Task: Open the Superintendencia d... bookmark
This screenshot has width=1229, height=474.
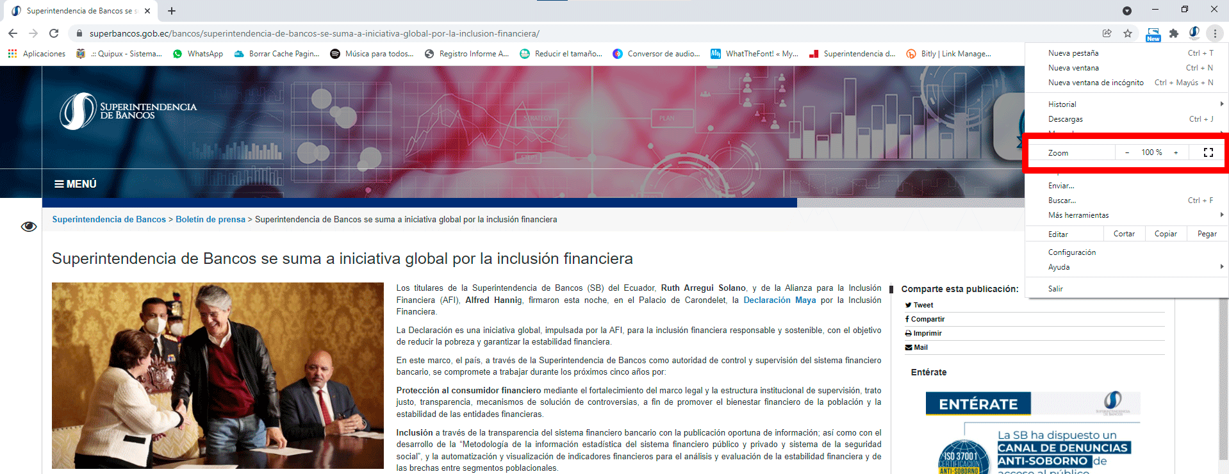Action: (x=852, y=54)
